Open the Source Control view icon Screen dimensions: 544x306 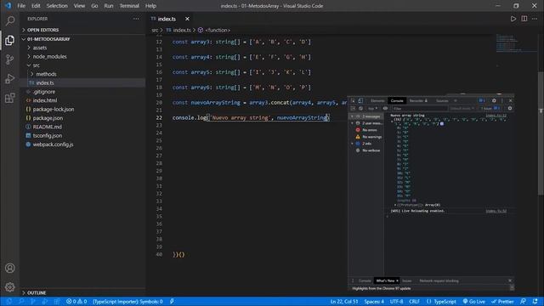pos(9,59)
